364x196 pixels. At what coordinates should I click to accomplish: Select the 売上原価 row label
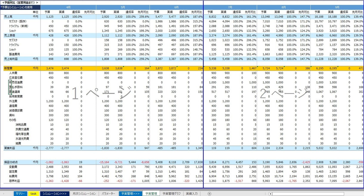(10, 35)
